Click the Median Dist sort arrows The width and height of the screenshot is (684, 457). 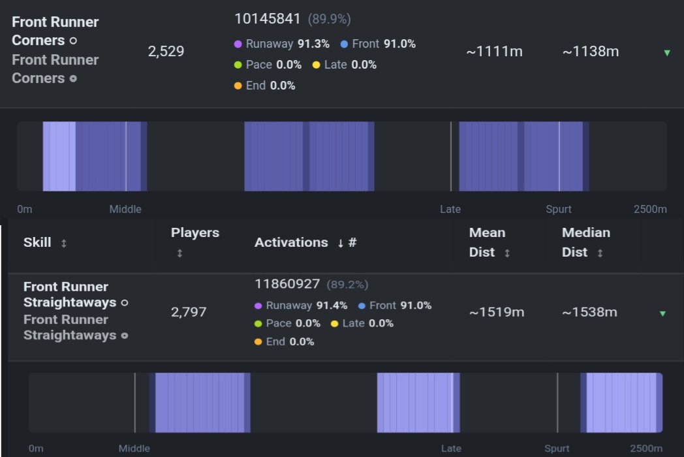600,253
